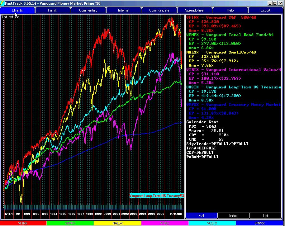Click the red VFINX color button
The width and height of the screenshot is (285, 226).
pyautogui.click(x=23, y=223)
